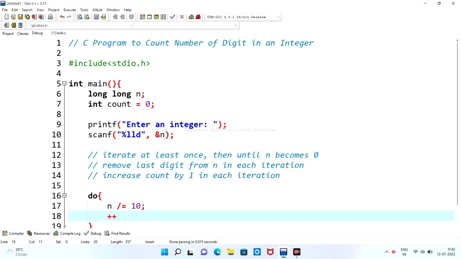
Task: Click the Compile toolbar icon
Action: pyautogui.click(x=143, y=17)
